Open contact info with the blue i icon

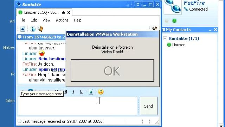(x=33, y=29)
